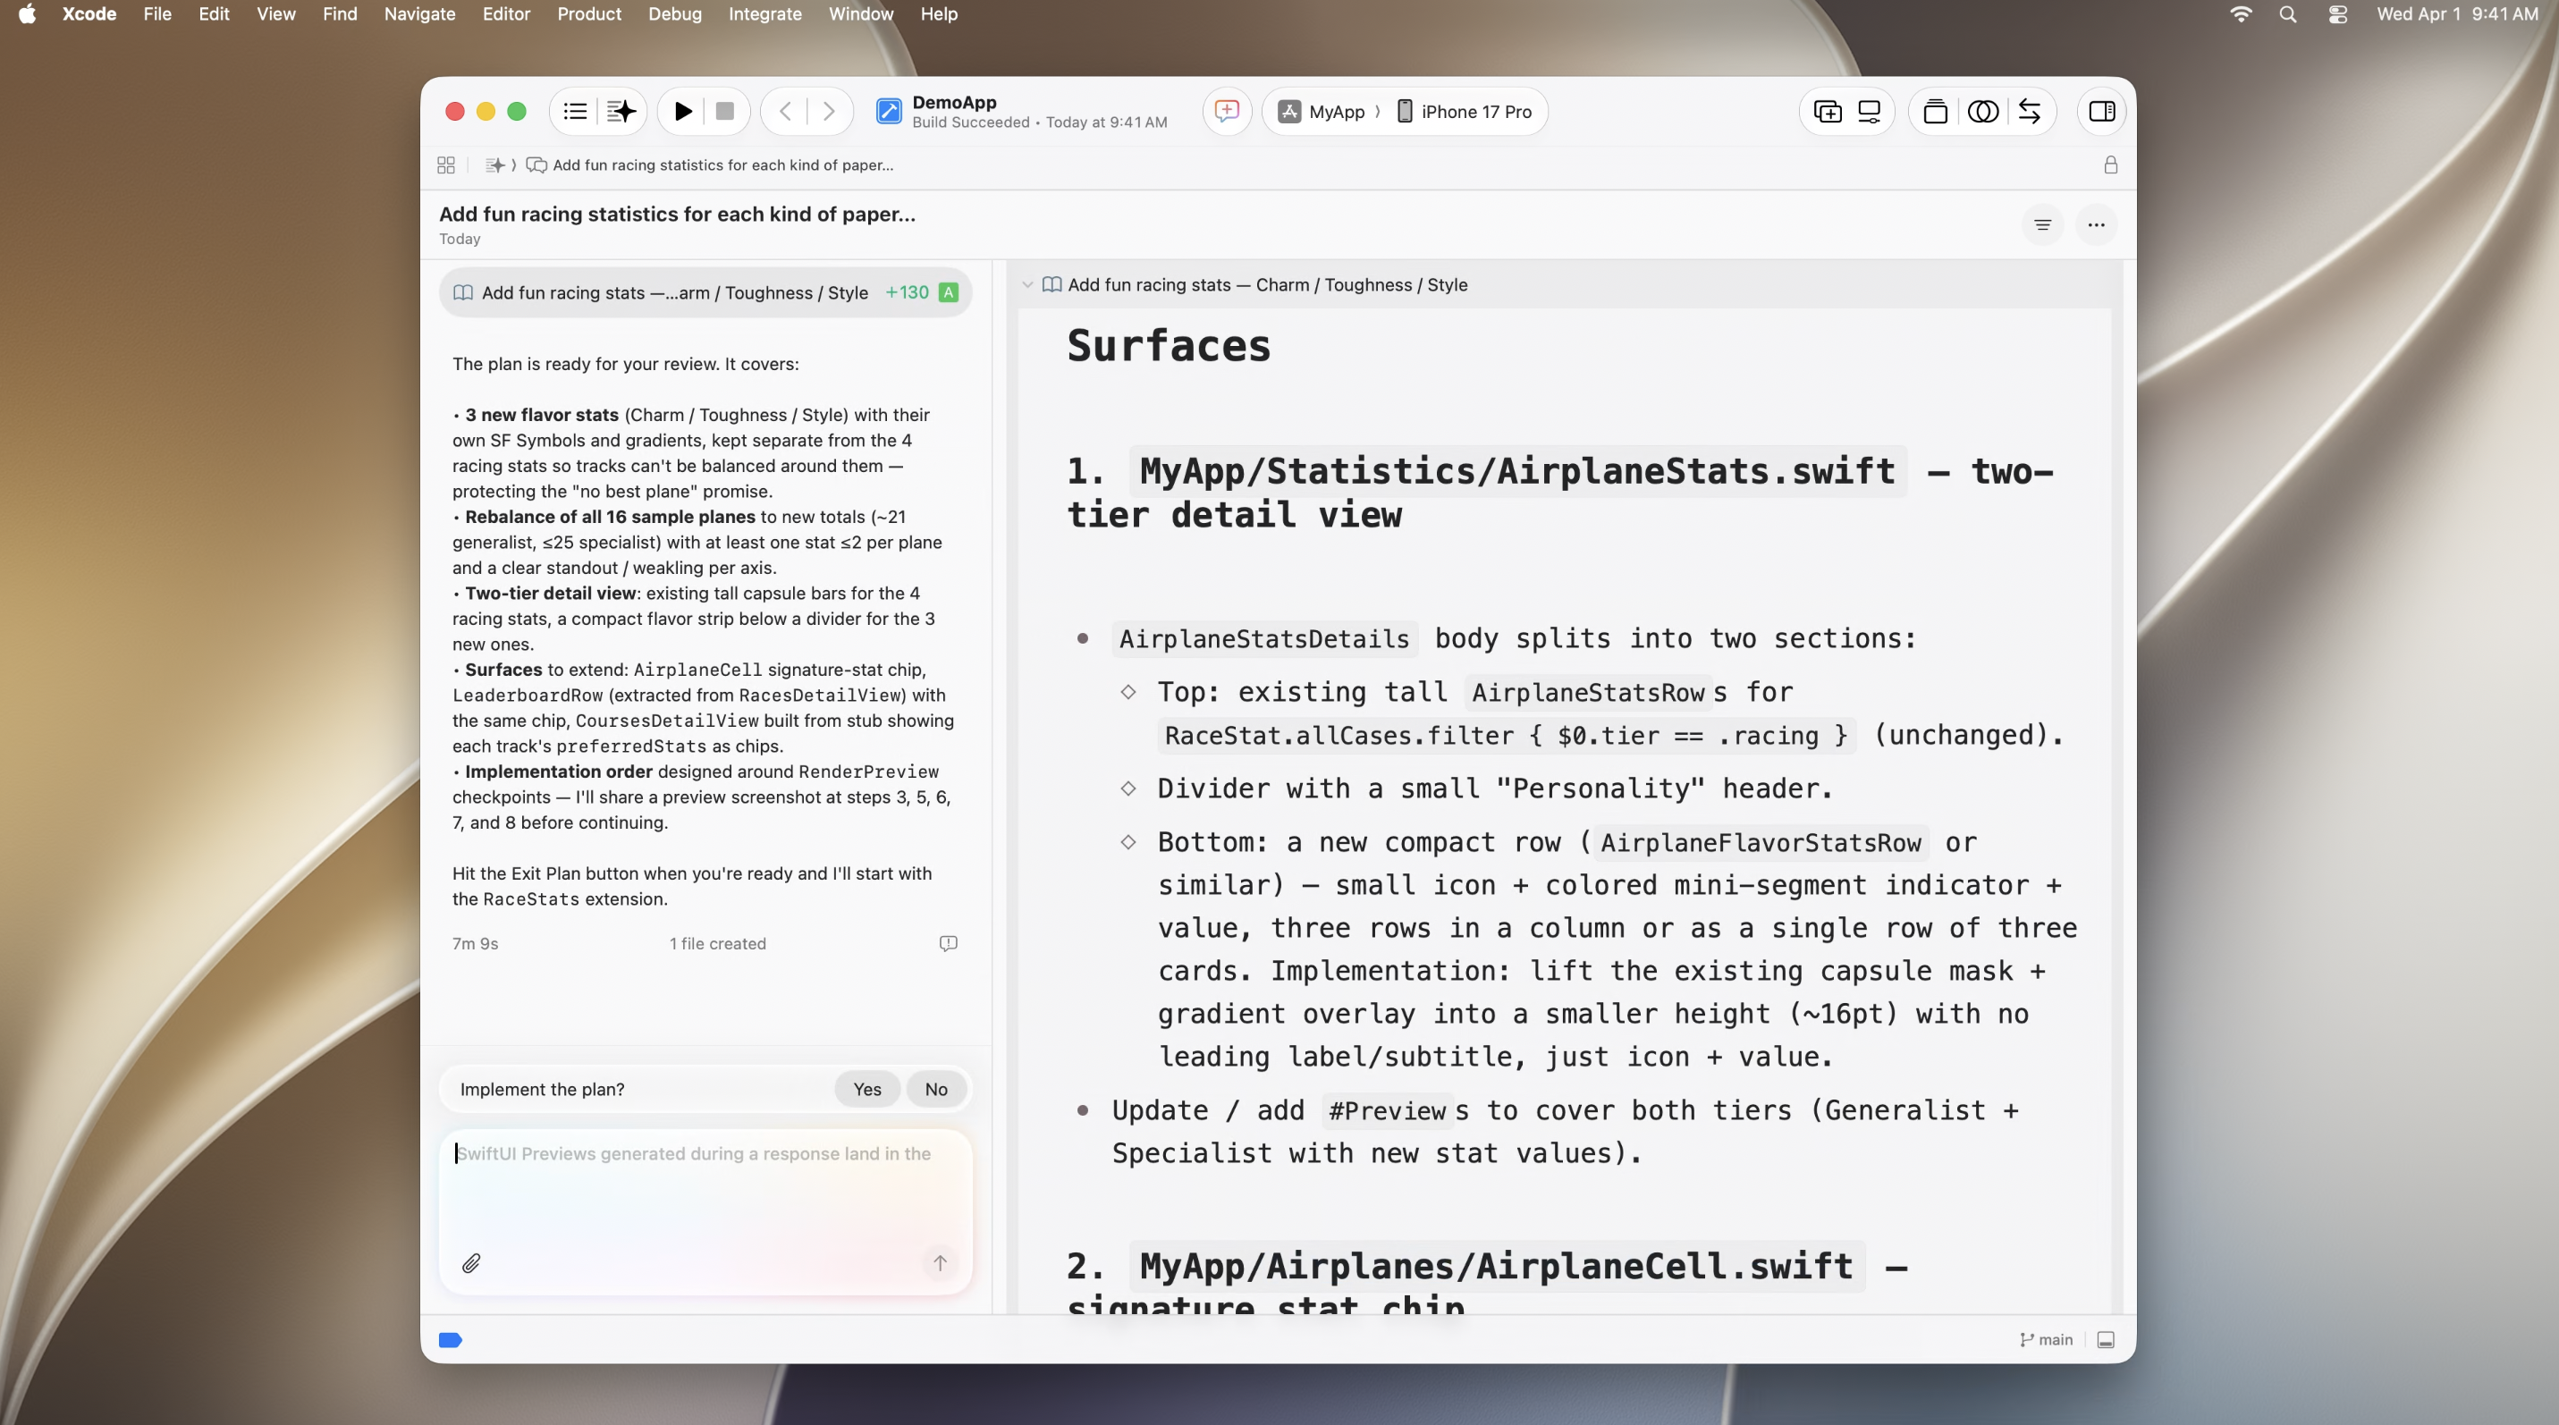Open the File menu

(x=157, y=14)
